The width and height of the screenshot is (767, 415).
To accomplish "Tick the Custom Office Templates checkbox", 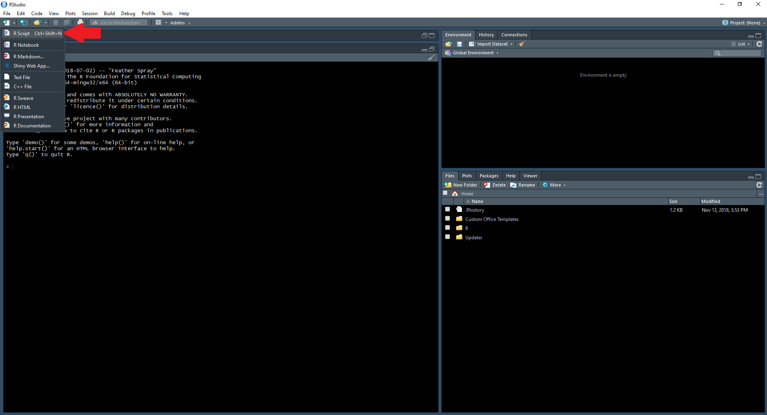I will tap(447, 218).
